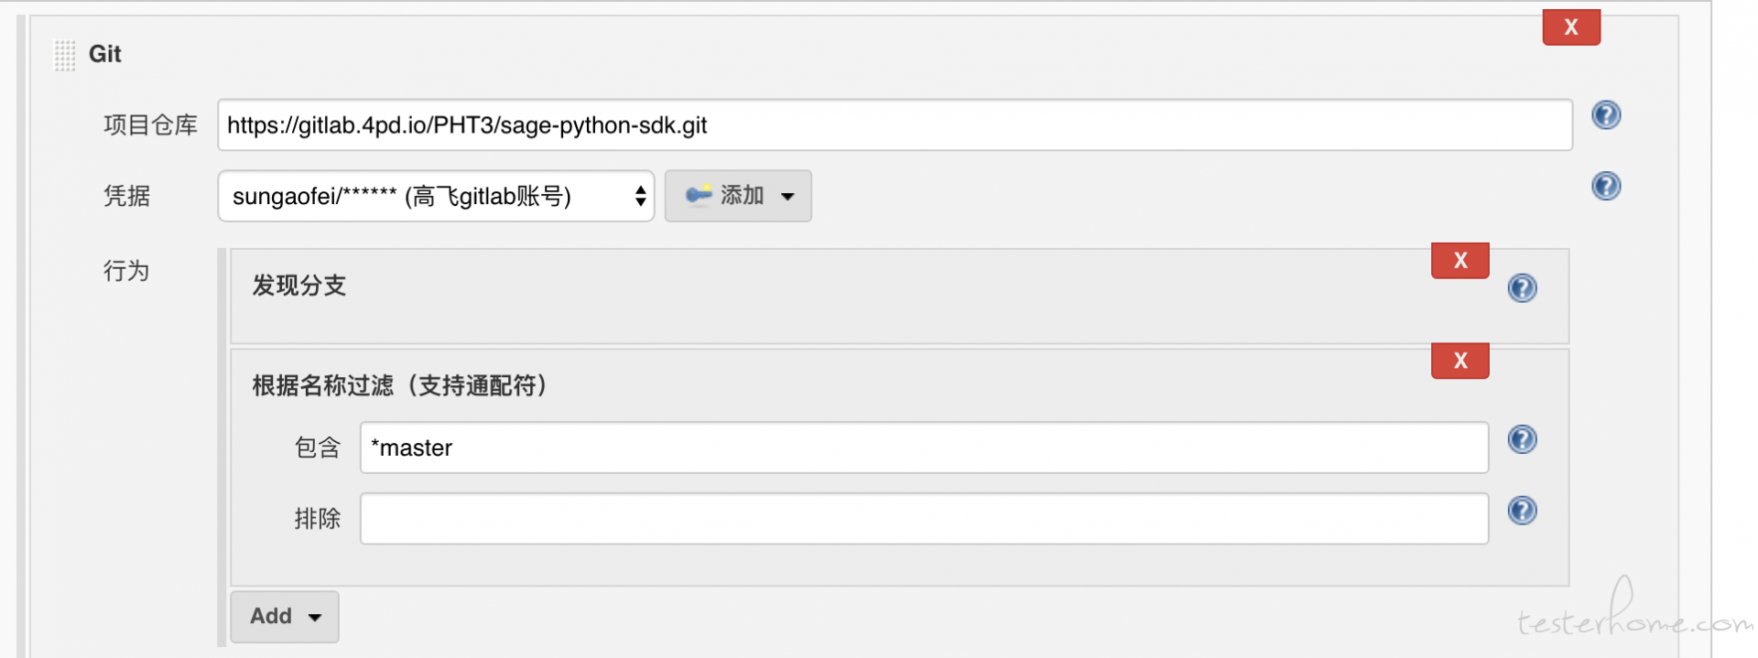Click the empty 排除 input field

924,519
